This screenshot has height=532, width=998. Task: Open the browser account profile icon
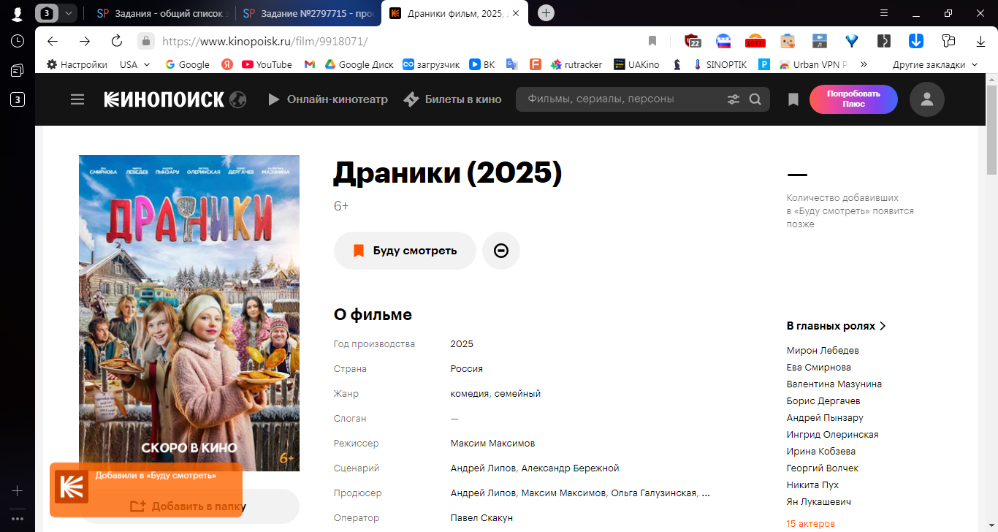[18, 13]
